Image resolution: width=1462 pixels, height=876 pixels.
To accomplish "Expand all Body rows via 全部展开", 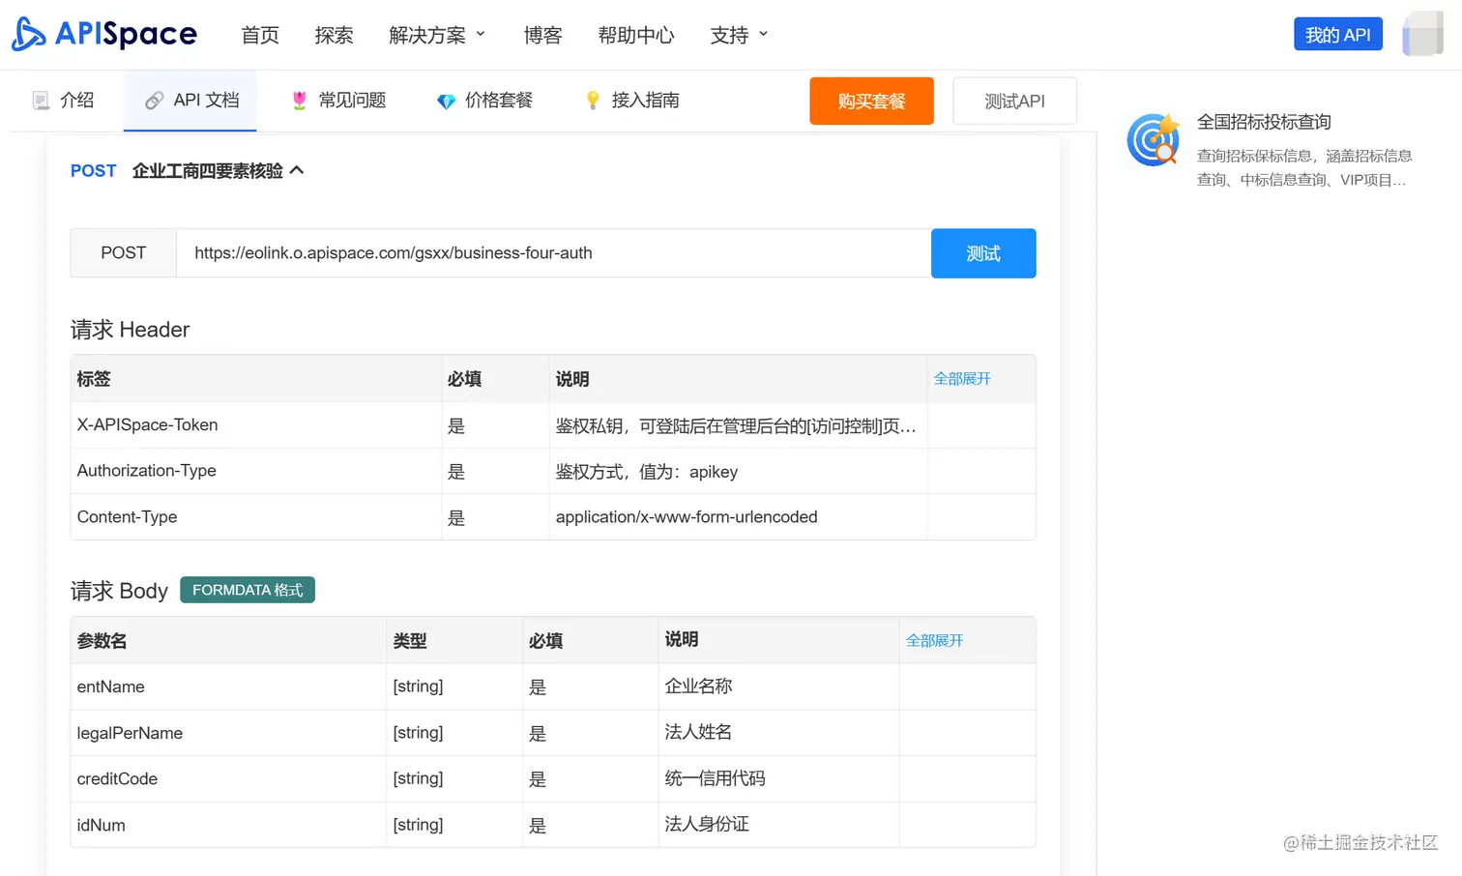I will coord(934,641).
